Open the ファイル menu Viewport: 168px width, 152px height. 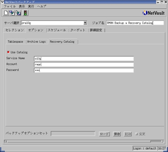click(x=10, y=6)
